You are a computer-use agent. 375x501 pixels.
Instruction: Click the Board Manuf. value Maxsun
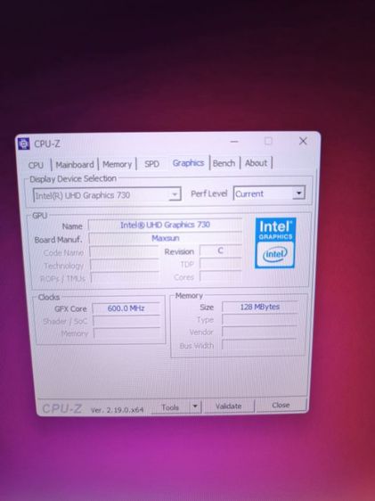pos(166,238)
